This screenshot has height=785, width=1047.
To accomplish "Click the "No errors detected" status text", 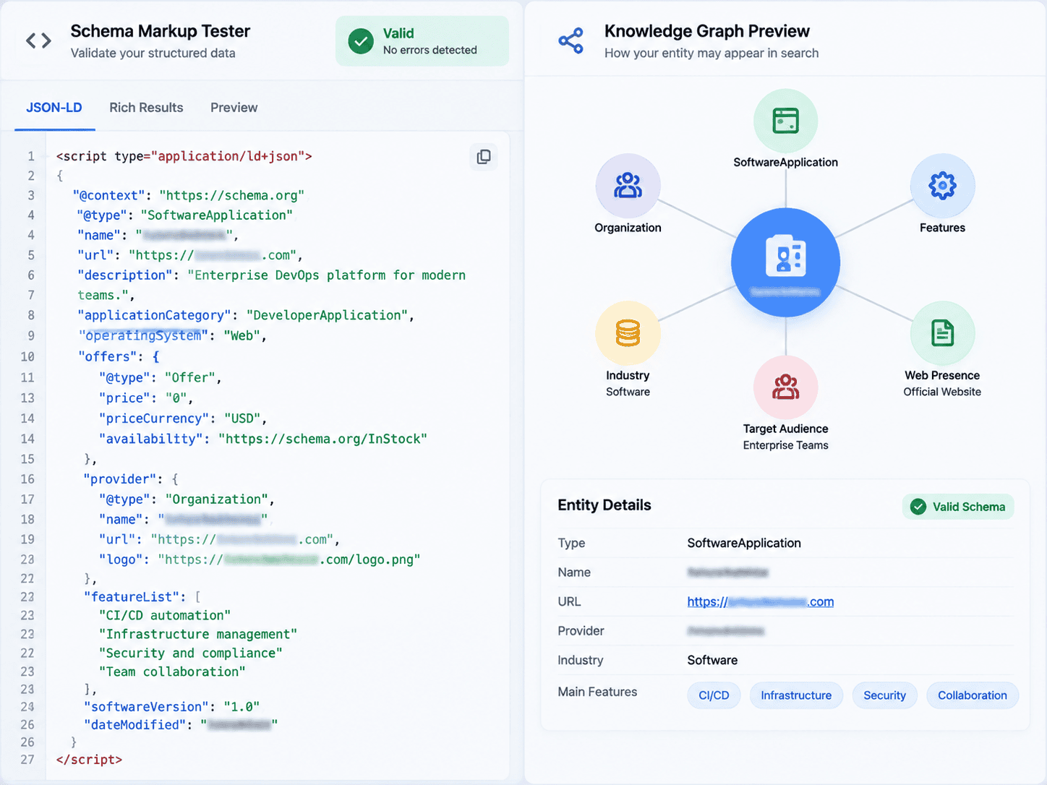I will (430, 50).
